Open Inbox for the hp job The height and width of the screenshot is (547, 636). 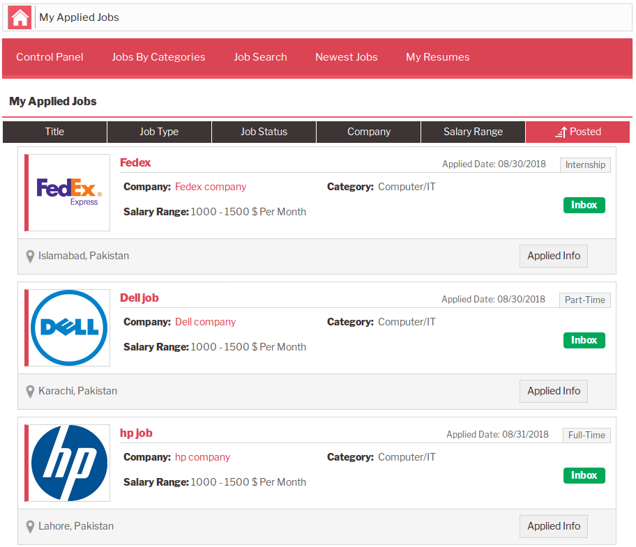coord(584,476)
